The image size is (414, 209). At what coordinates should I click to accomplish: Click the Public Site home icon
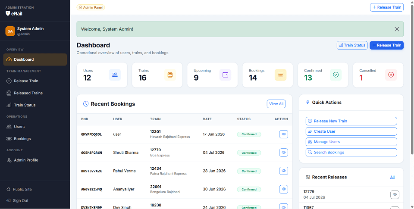pyautogui.click(x=9, y=189)
